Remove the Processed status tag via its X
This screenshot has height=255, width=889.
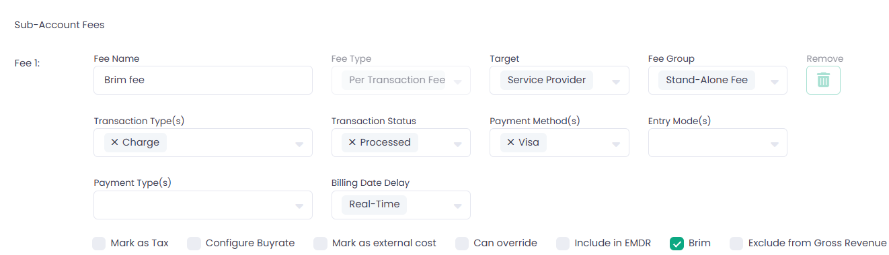(x=352, y=142)
